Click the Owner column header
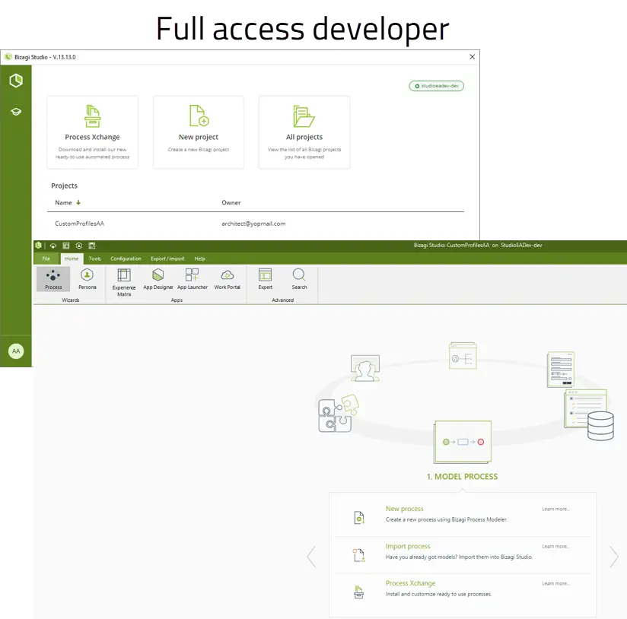 click(231, 202)
